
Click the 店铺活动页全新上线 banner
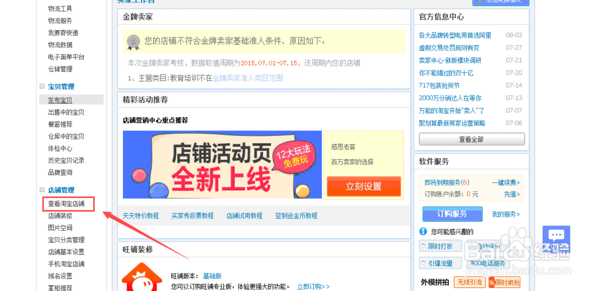(222, 164)
